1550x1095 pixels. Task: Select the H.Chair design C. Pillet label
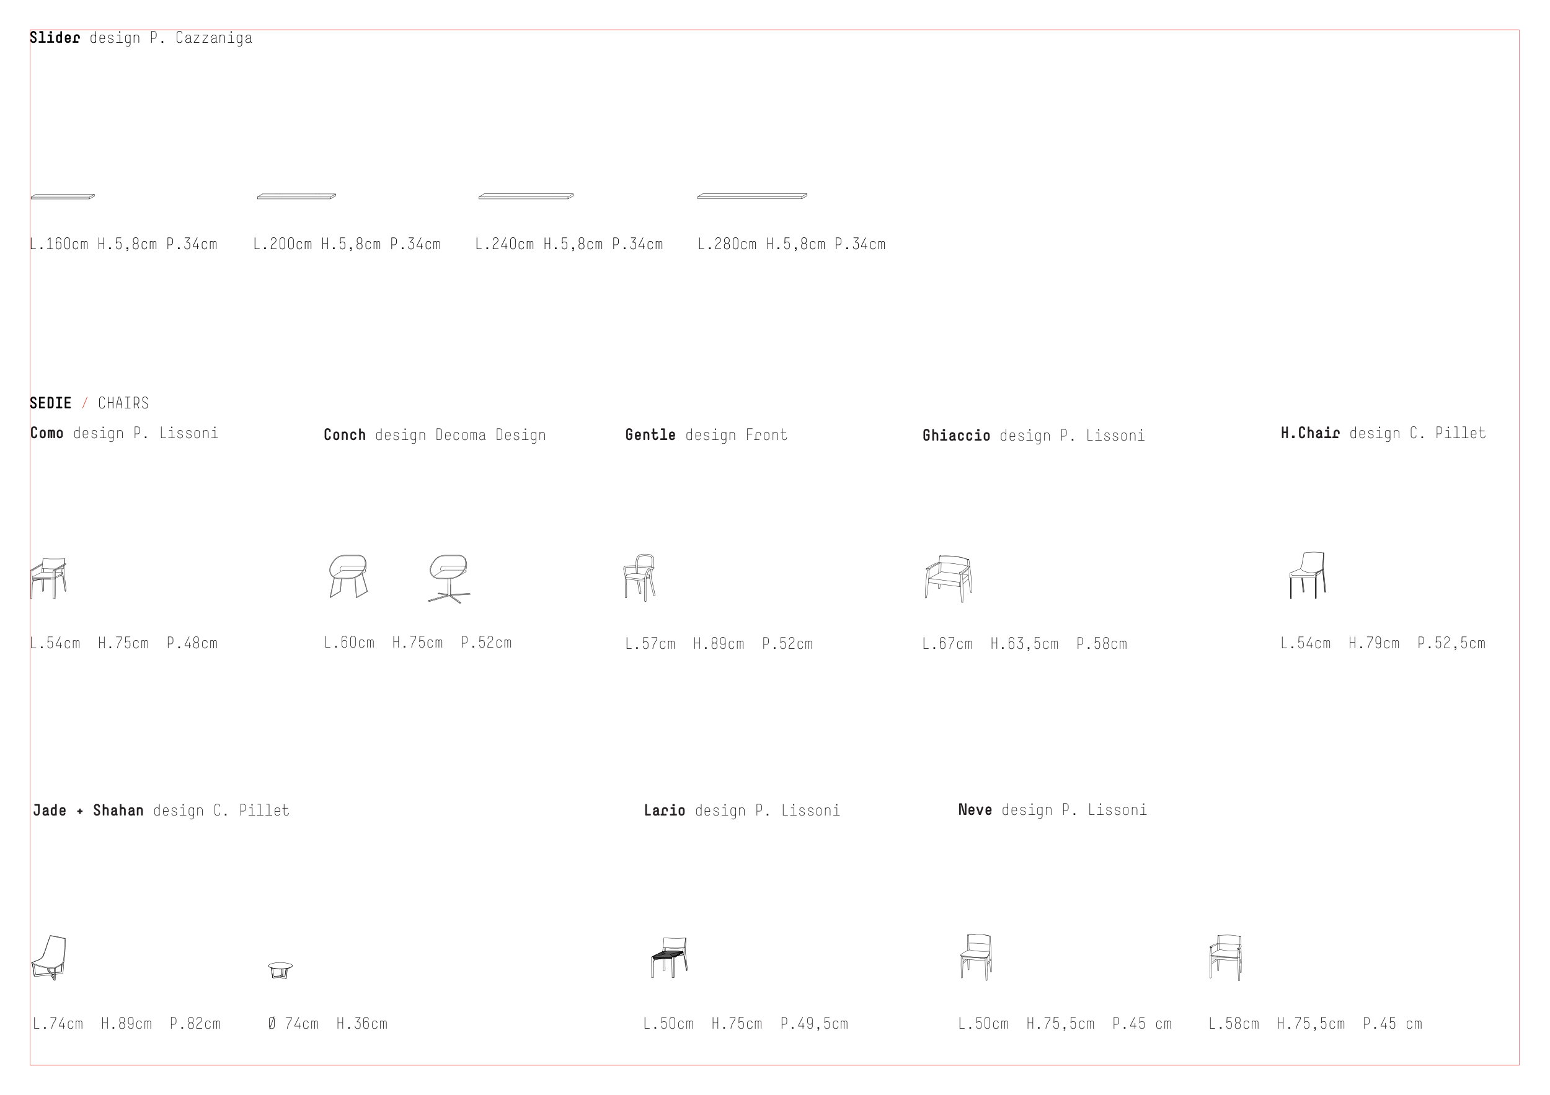1383,433
